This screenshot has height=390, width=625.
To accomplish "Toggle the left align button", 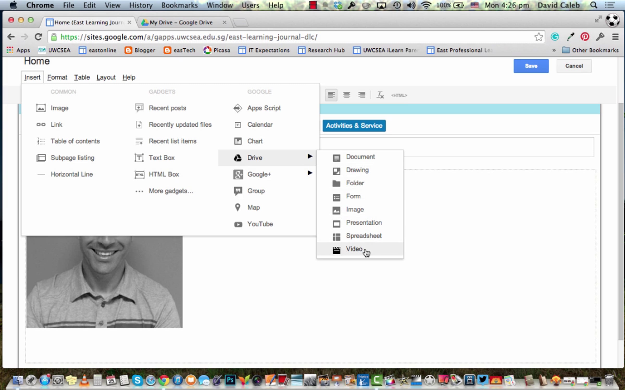I will (331, 95).
